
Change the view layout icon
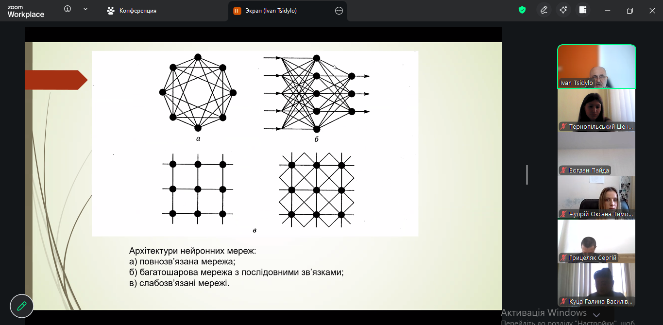click(x=583, y=10)
